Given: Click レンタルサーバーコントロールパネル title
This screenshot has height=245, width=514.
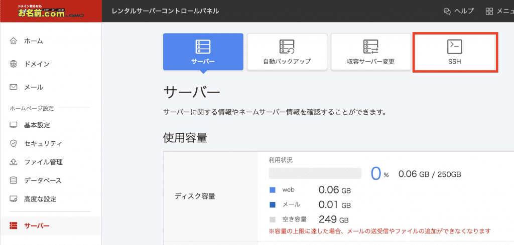Looking at the screenshot, I should [165, 11].
